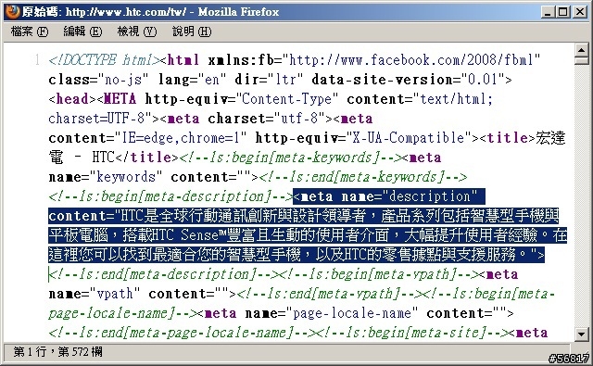
Task: Click the name="page-locale-name" attribute text
Action: point(332,313)
